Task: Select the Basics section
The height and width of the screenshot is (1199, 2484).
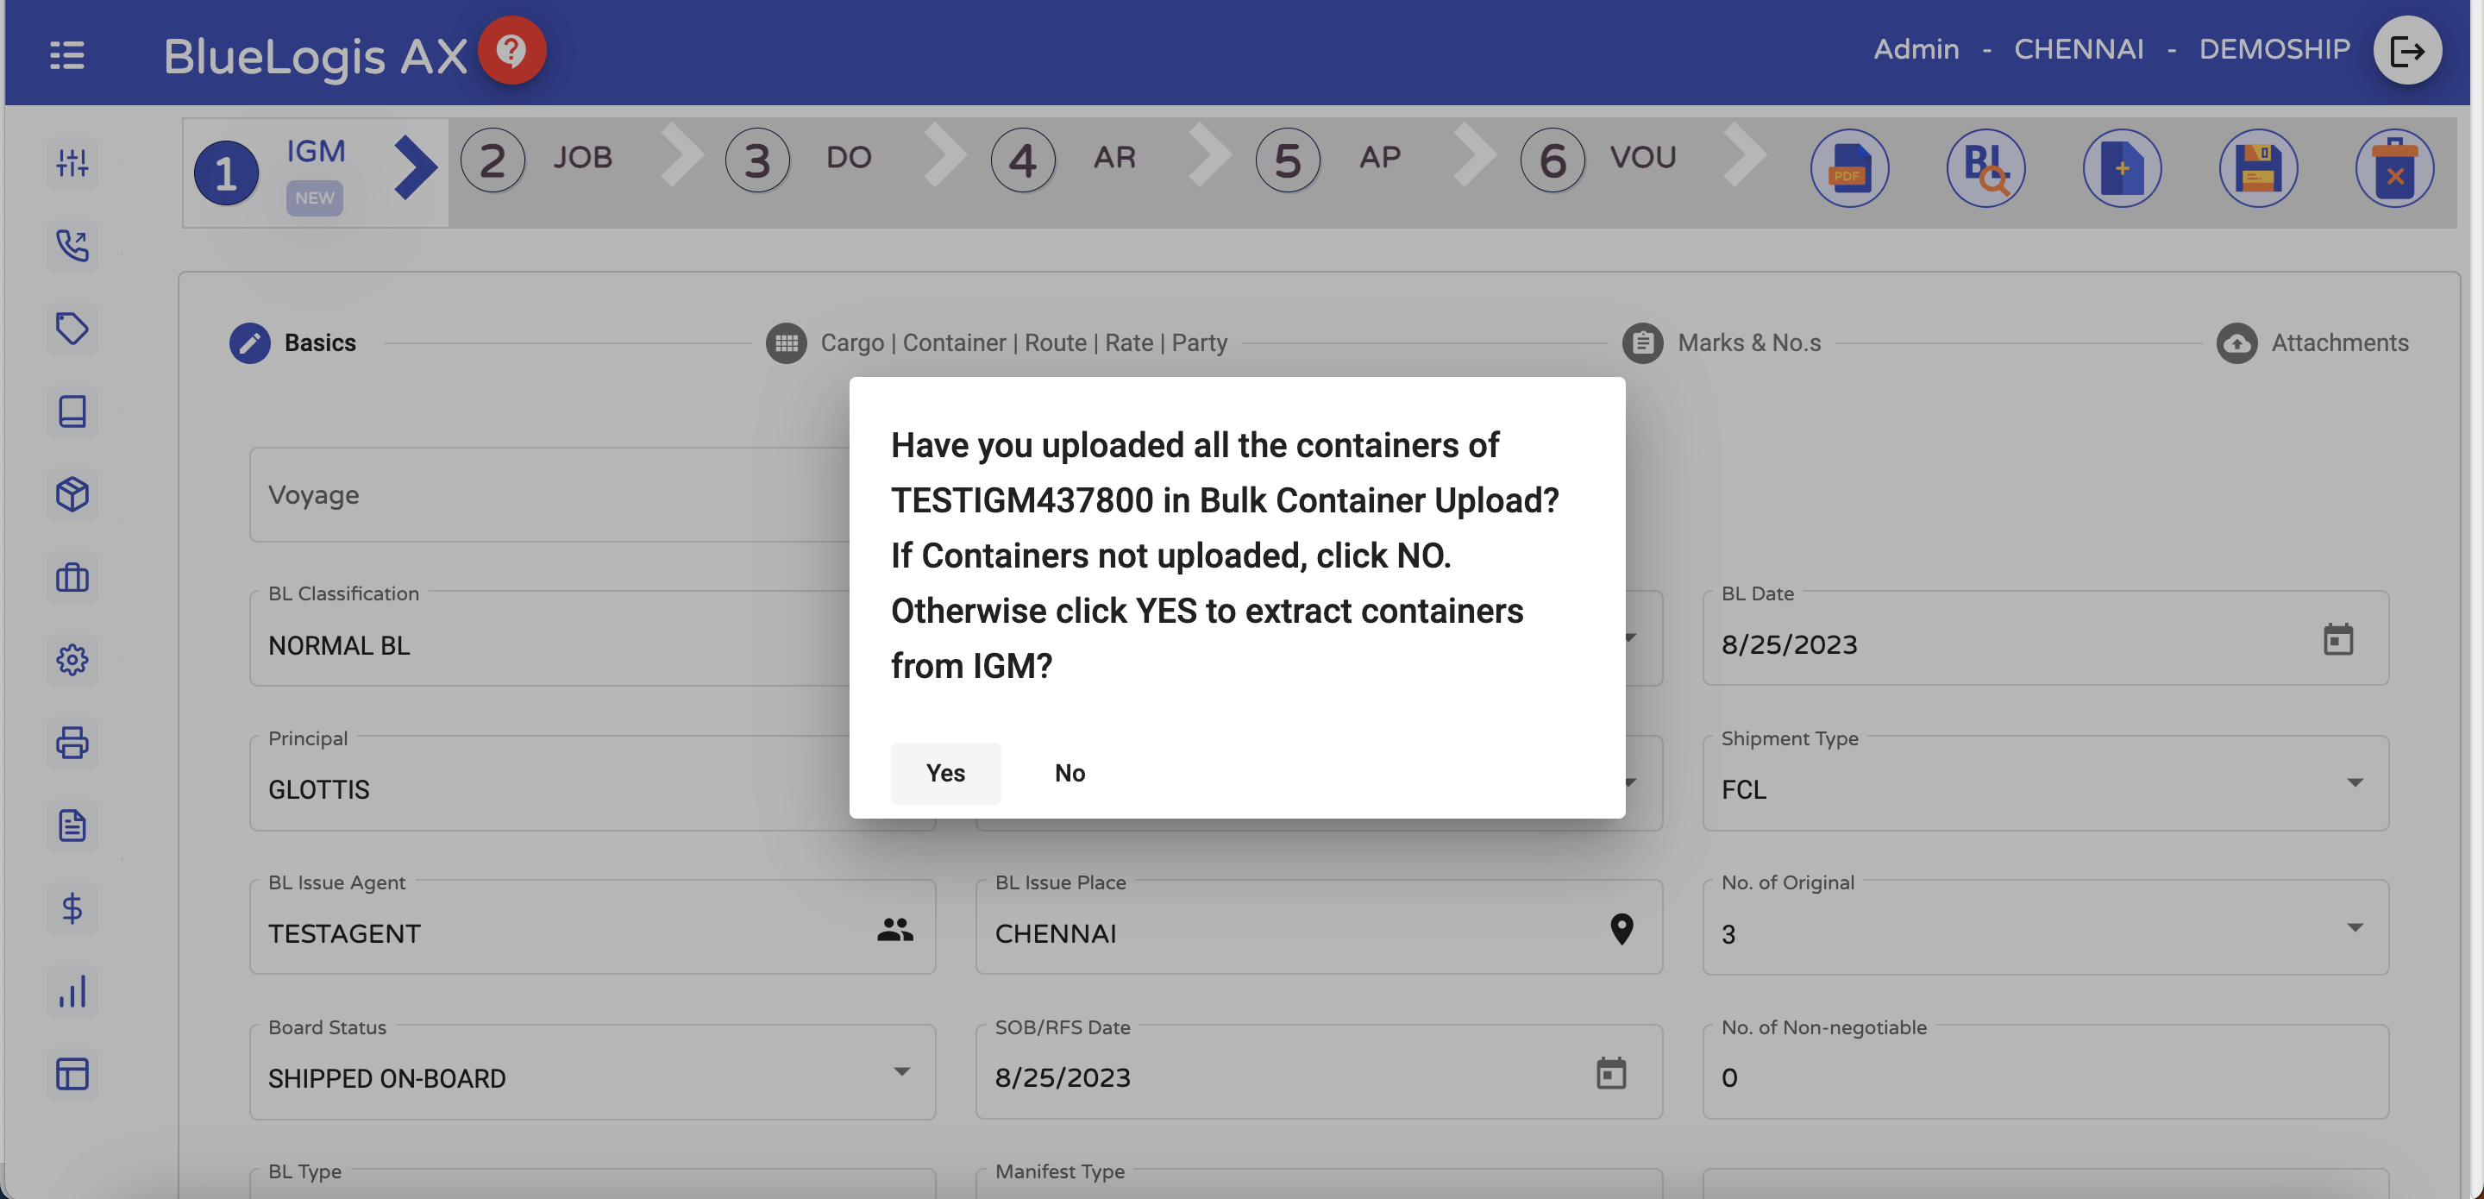Action: 293,342
